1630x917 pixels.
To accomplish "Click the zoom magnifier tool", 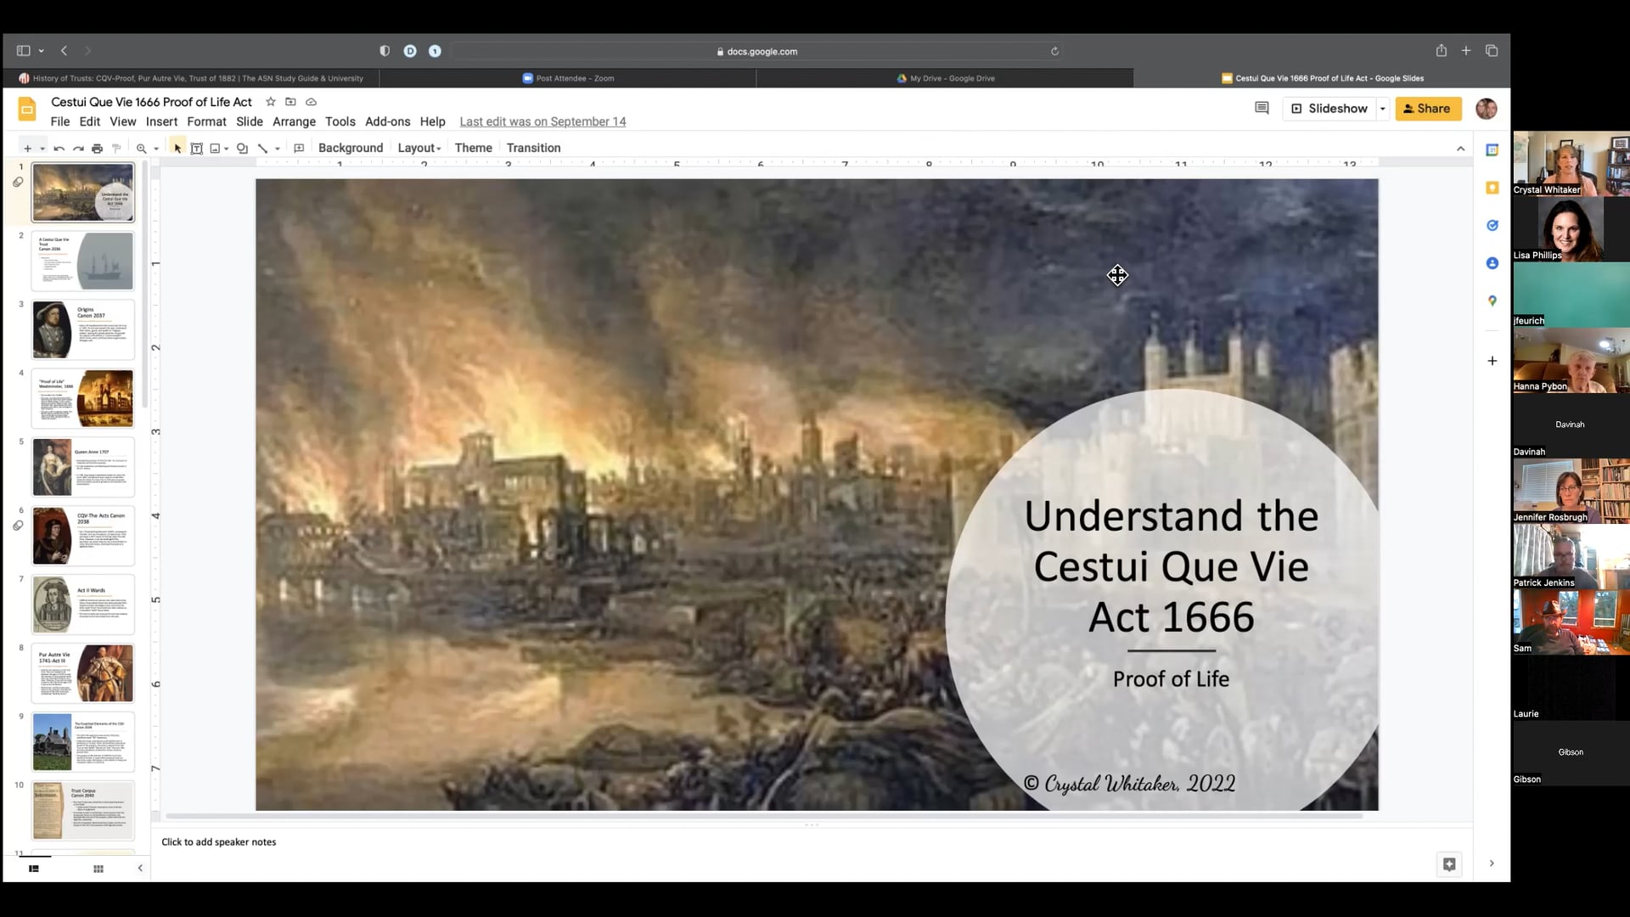I will coord(142,149).
